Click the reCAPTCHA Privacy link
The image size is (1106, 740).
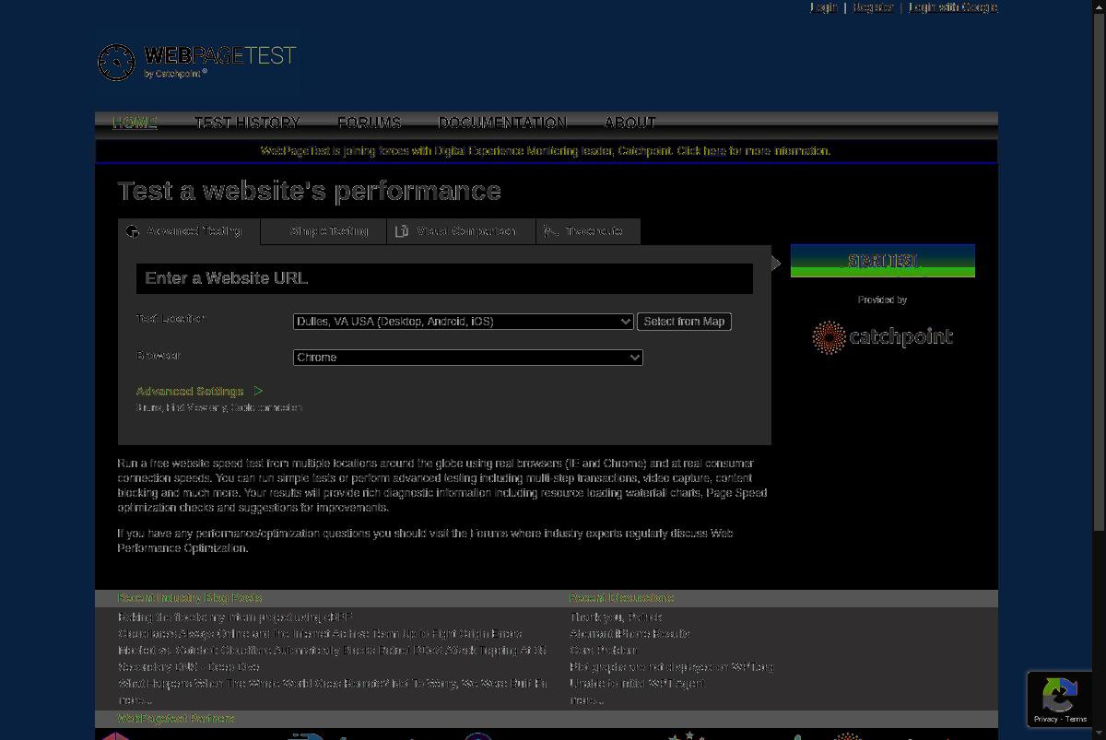[x=1045, y=719]
